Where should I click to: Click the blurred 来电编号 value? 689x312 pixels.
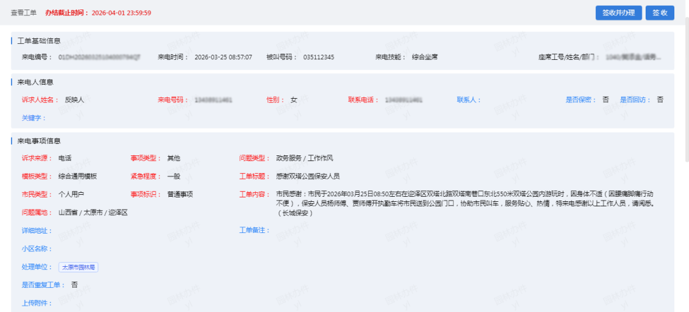[x=100, y=57]
